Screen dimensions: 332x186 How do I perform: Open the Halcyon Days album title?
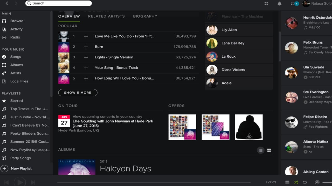(x=125, y=169)
